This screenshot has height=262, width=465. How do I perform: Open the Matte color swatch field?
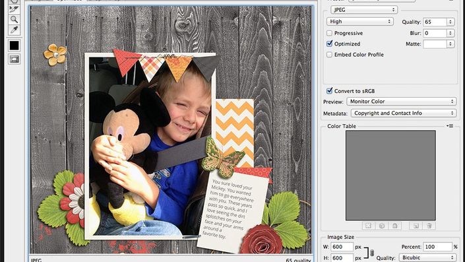point(435,44)
